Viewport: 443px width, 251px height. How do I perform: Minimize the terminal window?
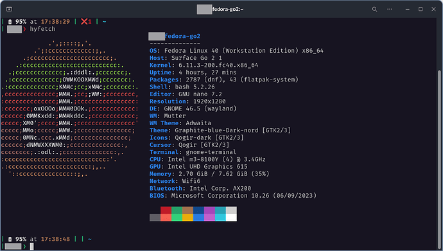click(x=408, y=10)
